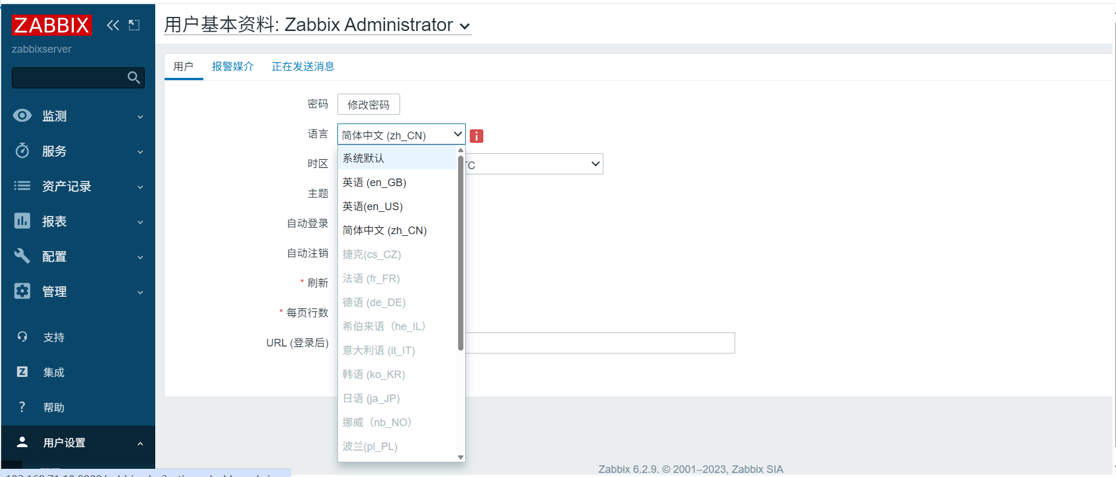The image size is (1116, 477).
Task: Open the 监测 menu label
Action: tap(54, 116)
